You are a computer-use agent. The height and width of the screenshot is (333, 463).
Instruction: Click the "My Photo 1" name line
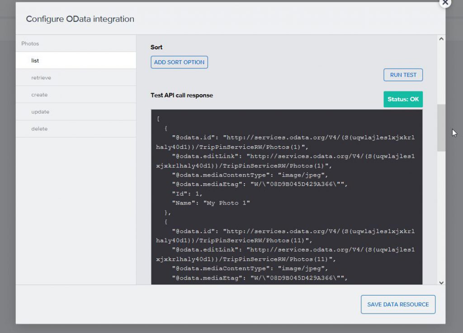click(x=211, y=203)
